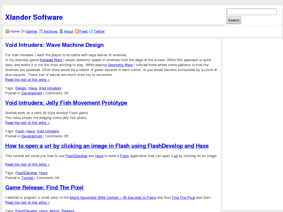283x212 pixels.
Task: Click the Twitter bird icon
Action: pyautogui.click(x=91, y=32)
